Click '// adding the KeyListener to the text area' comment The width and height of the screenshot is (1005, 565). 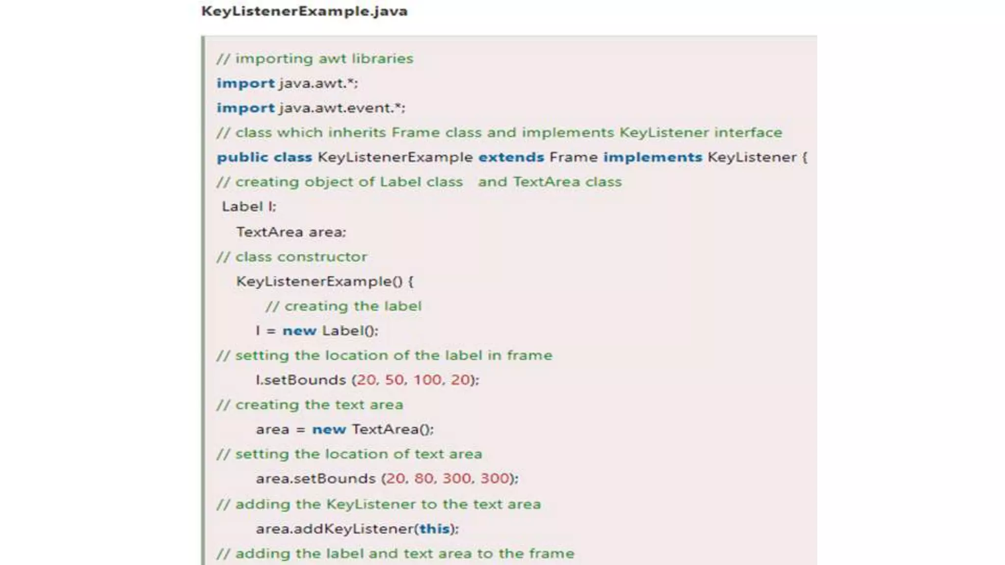(x=378, y=504)
